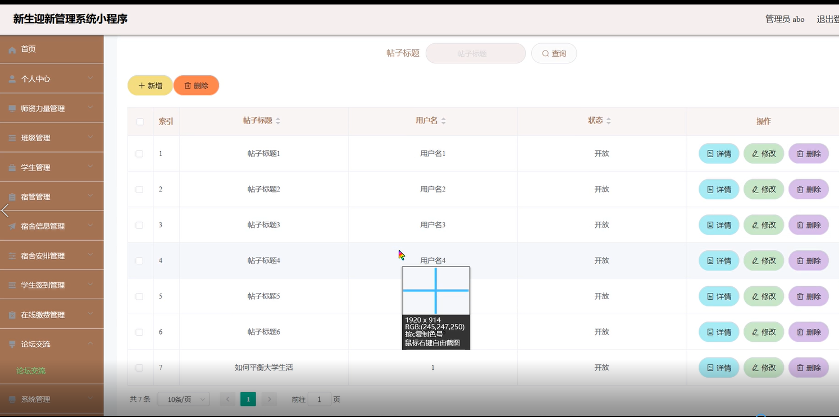Click 修改 for 帖子标题6 row
839x417 pixels.
pos(764,332)
